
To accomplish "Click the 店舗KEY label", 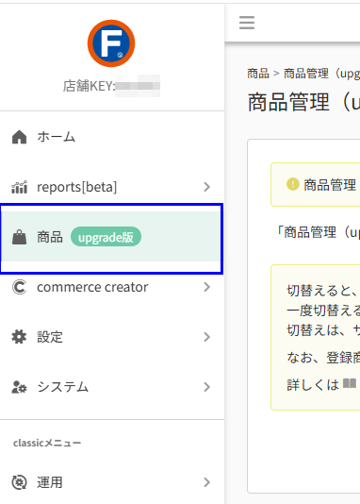I will coord(89,86).
